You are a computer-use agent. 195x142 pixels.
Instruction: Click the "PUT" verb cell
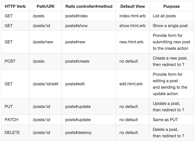pyautogui.click(x=8, y=107)
